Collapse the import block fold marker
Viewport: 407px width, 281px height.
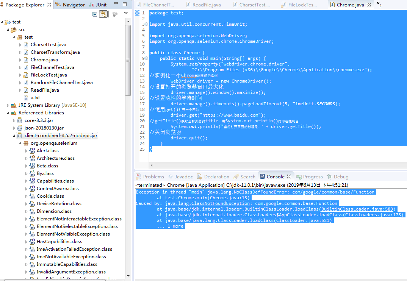146,24
